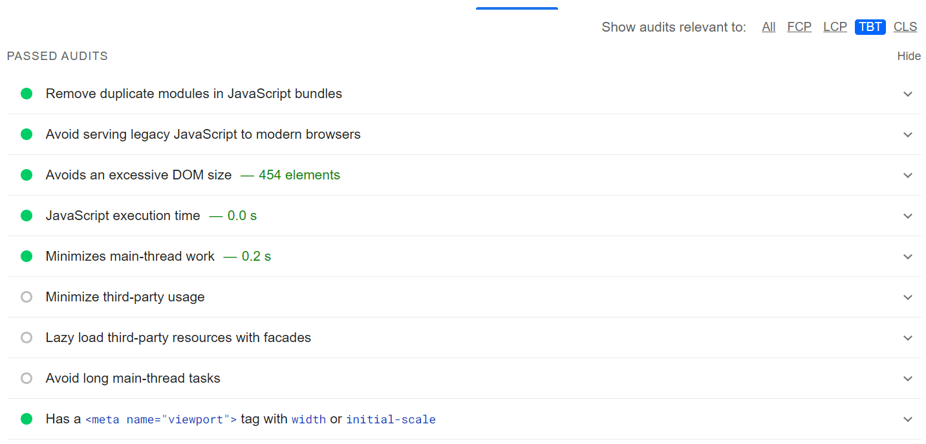The height and width of the screenshot is (444, 926).
Task: Switch to the LCP filter
Action: point(835,26)
